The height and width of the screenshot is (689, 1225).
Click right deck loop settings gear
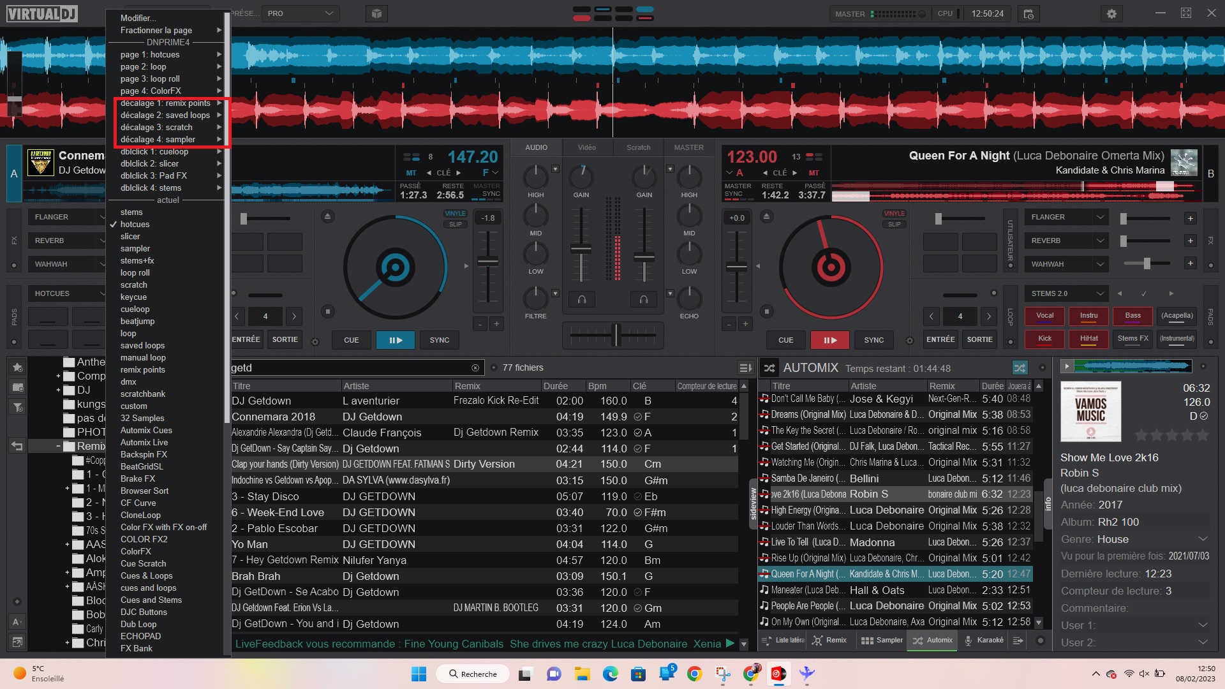point(910,341)
